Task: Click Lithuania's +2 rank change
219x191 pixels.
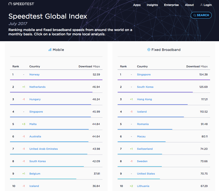Action: point(131,186)
